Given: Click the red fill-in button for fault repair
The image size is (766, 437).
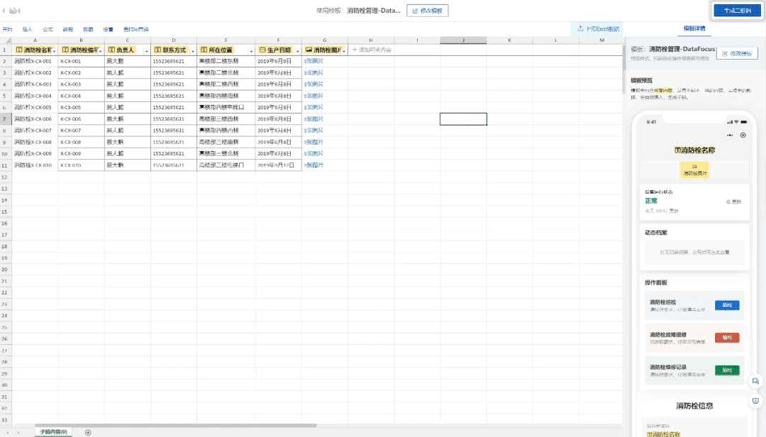Looking at the screenshot, I should 726,338.
